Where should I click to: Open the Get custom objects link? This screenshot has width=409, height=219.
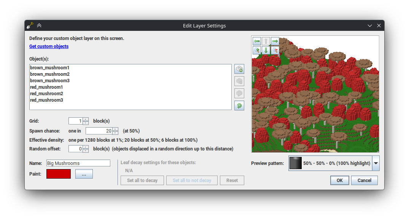tap(49, 46)
